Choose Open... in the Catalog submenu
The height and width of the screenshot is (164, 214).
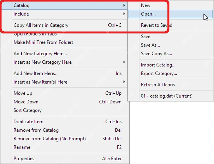click(171, 14)
